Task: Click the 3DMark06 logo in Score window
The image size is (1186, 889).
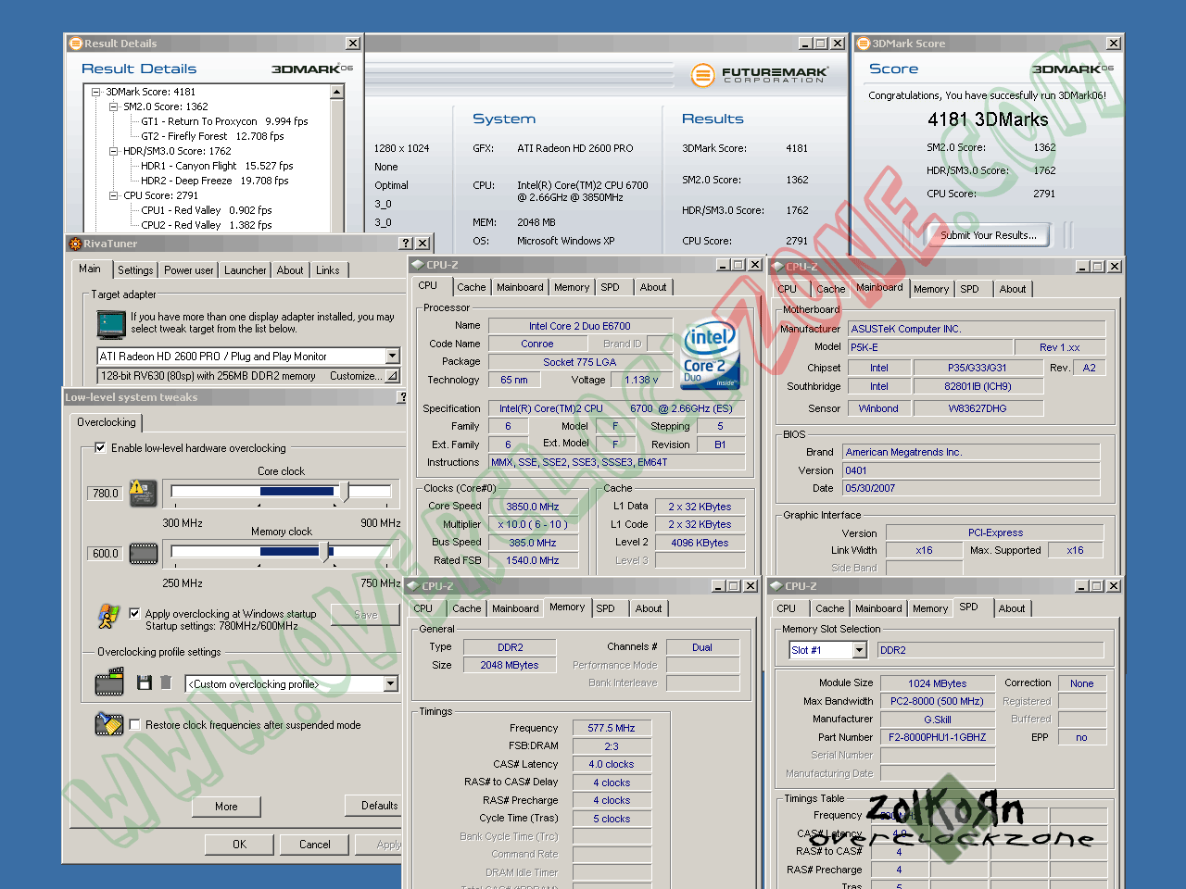Action: click(1073, 69)
